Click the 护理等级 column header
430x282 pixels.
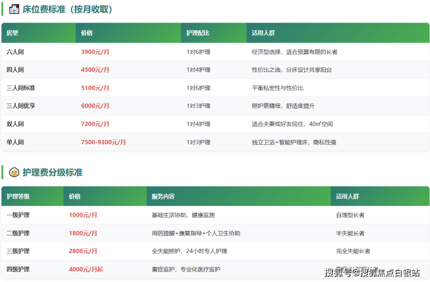(x=18, y=197)
